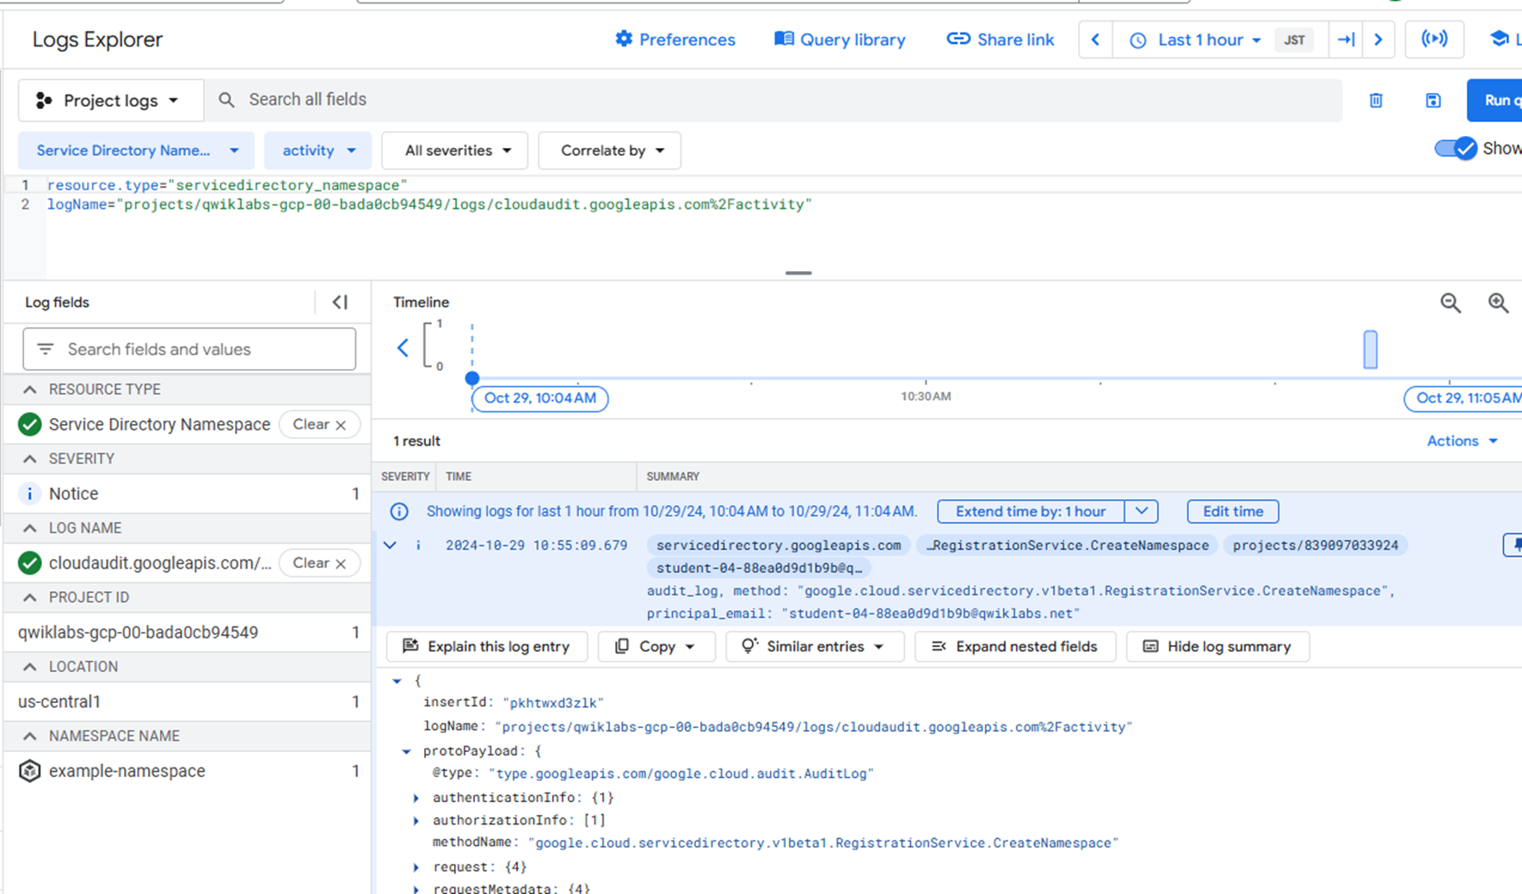
Task: Run the query button
Action: point(1495,101)
